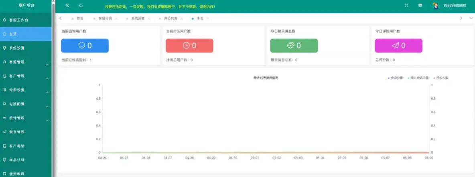
Task: Click the 客服管理 person icon
Action: click(x=4, y=62)
